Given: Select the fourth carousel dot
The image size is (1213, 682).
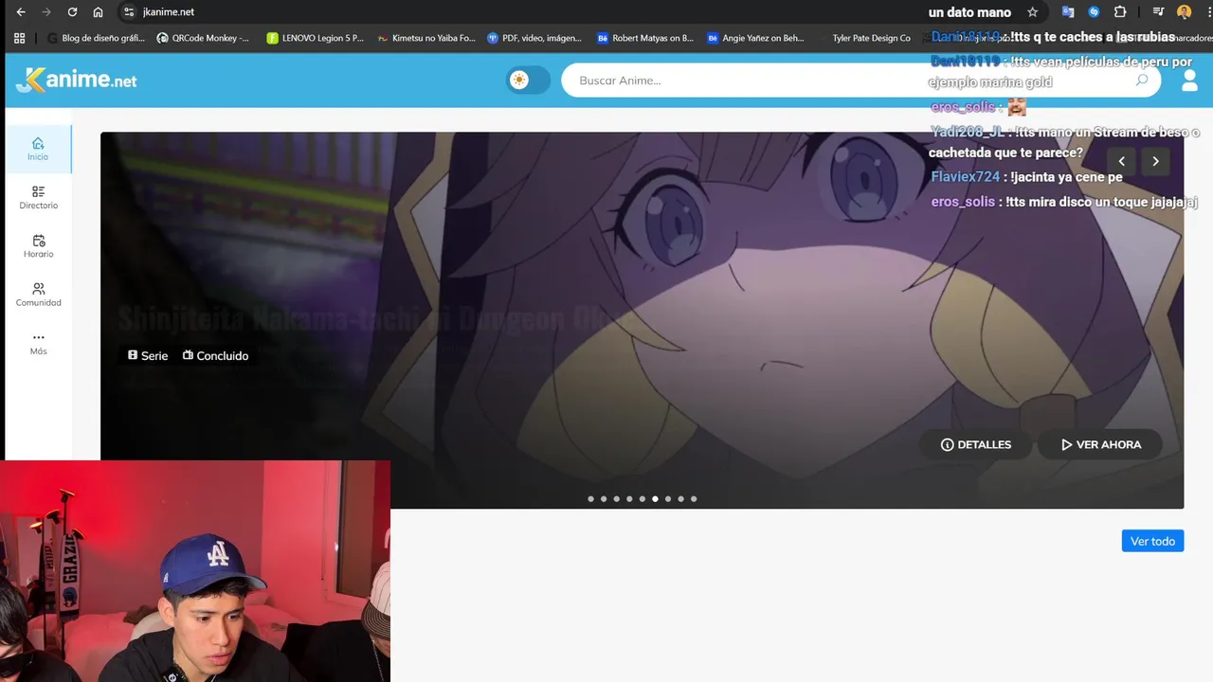Looking at the screenshot, I should pyautogui.click(x=629, y=498).
